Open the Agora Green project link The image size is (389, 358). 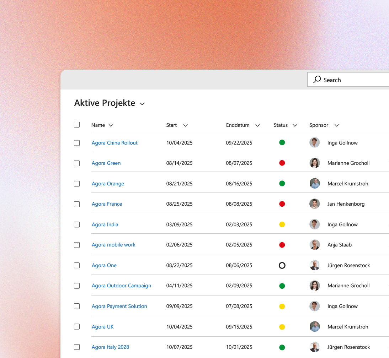[x=106, y=163]
